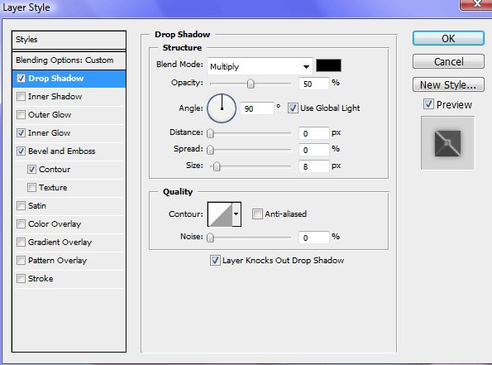This screenshot has width=492, height=365.
Task: Toggle the Preview checkbox
Action: [x=428, y=104]
